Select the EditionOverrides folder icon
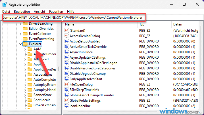Image resolution: width=204 pixels, height=115 pixels. (25, 29)
